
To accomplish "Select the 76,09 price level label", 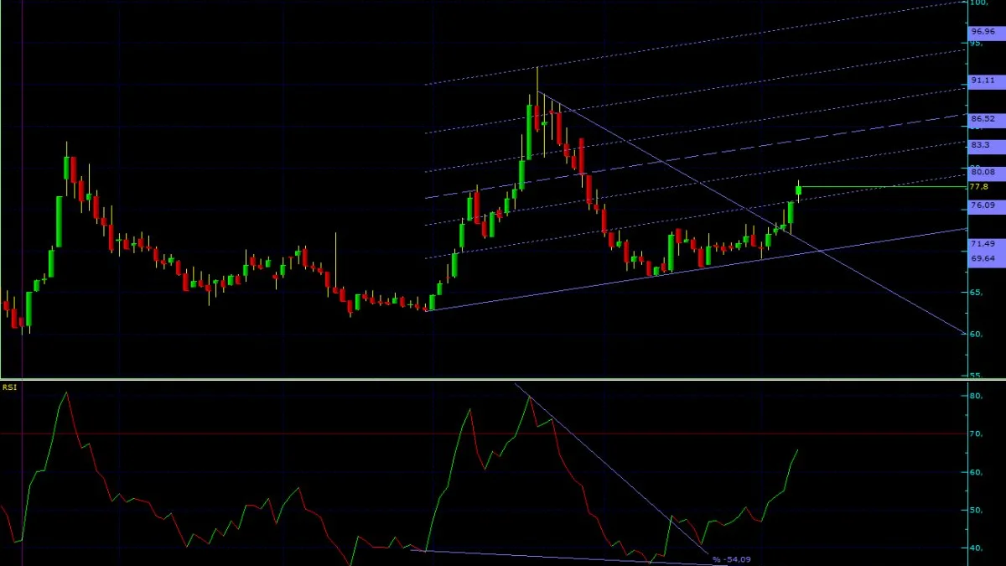I will point(983,205).
